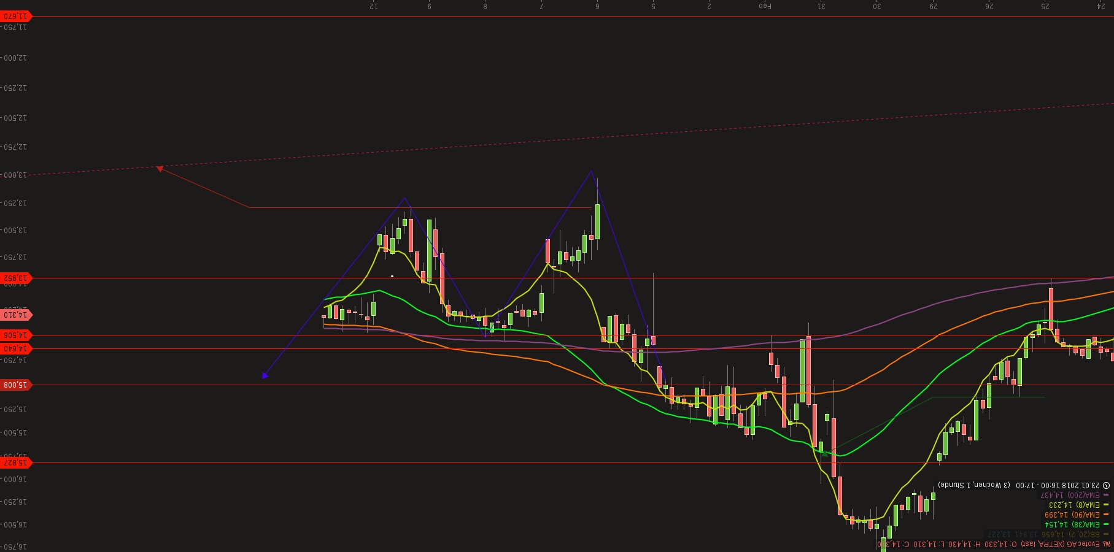Select the 15,008 horizontal price line label

point(15,384)
